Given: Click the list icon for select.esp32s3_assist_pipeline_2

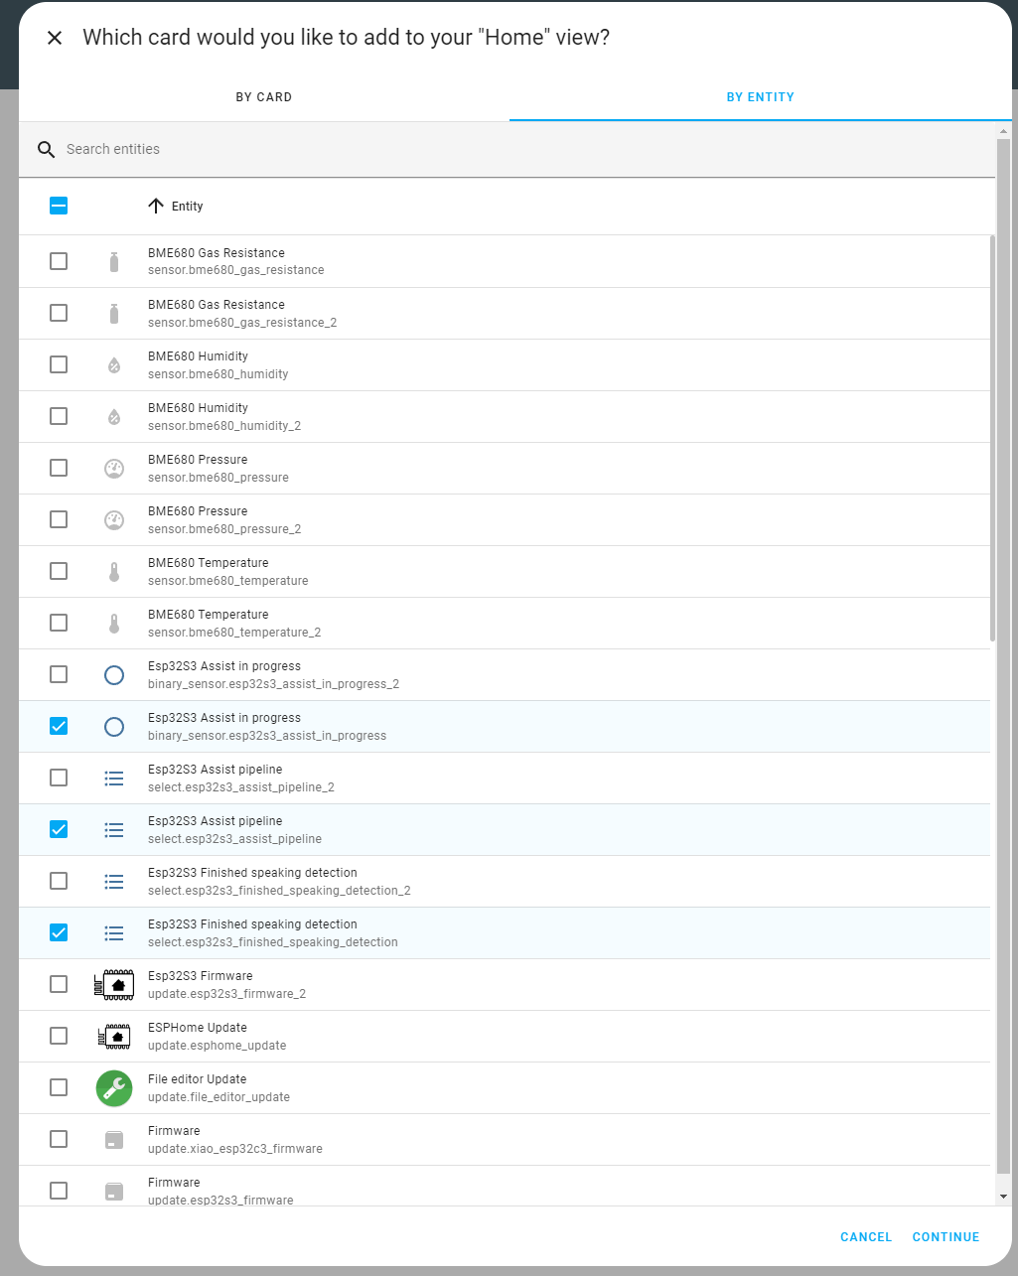Looking at the screenshot, I should click(x=114, y=779).
